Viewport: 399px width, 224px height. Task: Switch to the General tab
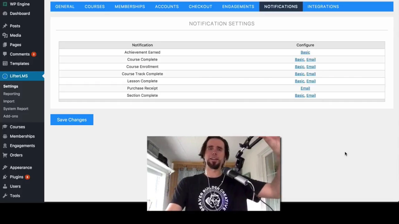(x=65, y=7)
